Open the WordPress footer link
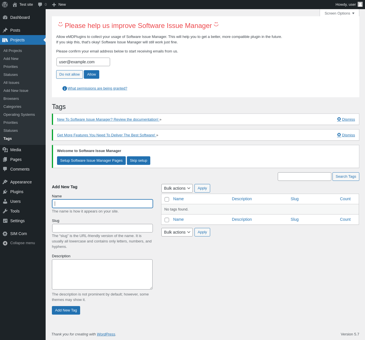Viewport: 365px width, 340px height. pos(106,334)
